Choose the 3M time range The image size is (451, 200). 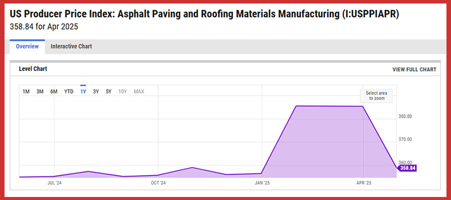(x=40, y=91)
